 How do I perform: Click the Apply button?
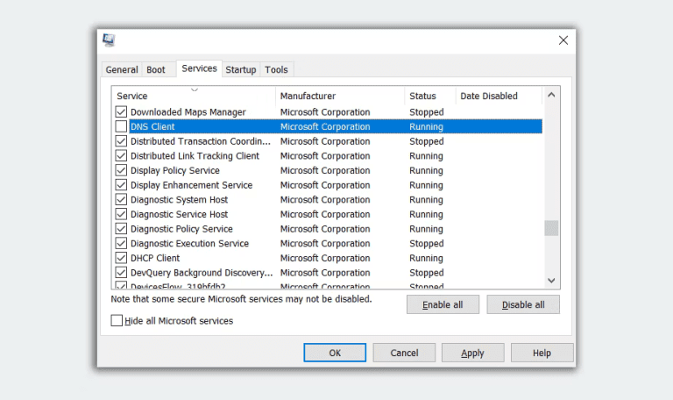click(x=472, y=353)
